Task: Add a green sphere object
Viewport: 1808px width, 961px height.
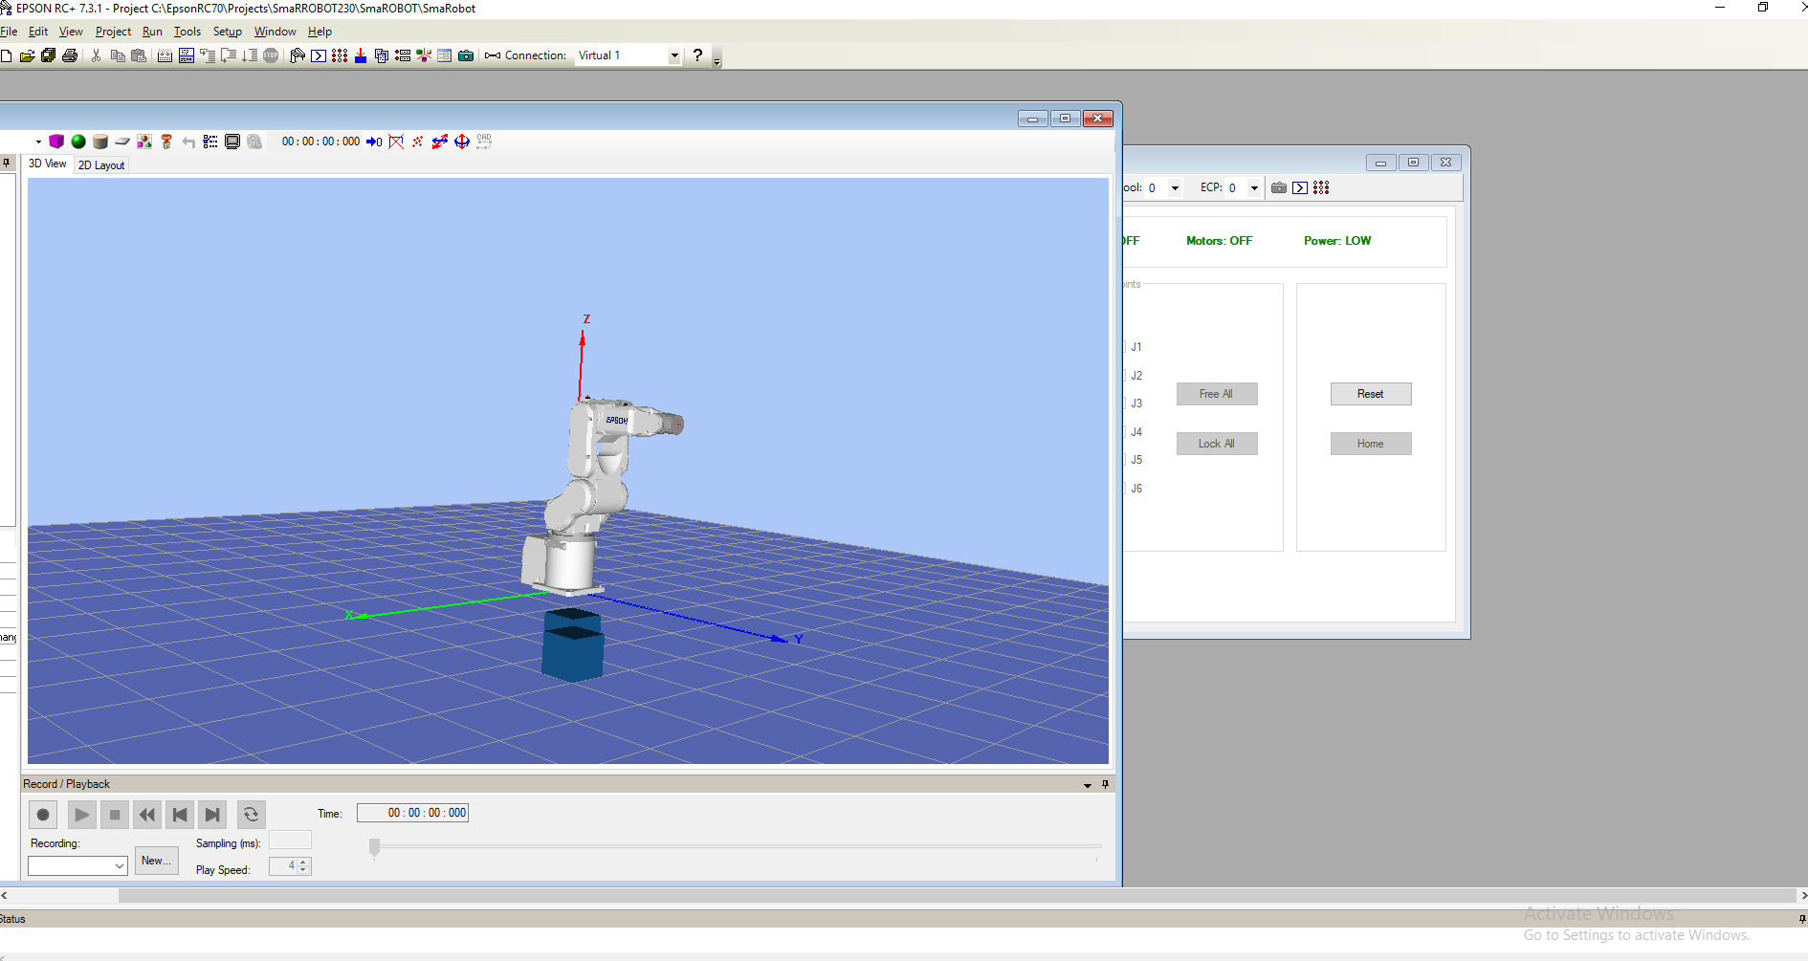Action: click(78, 142)
